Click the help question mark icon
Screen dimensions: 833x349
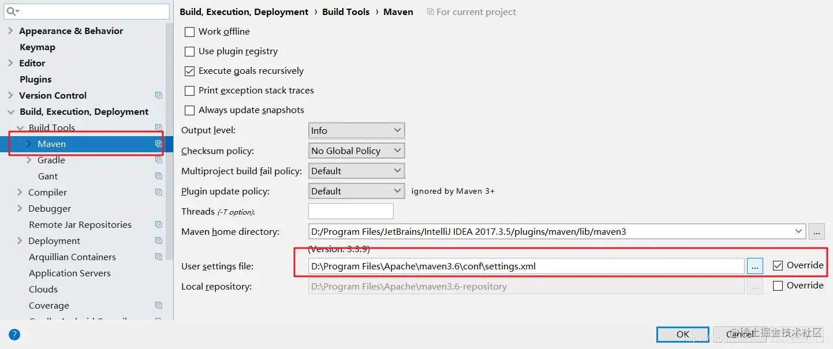14,335
